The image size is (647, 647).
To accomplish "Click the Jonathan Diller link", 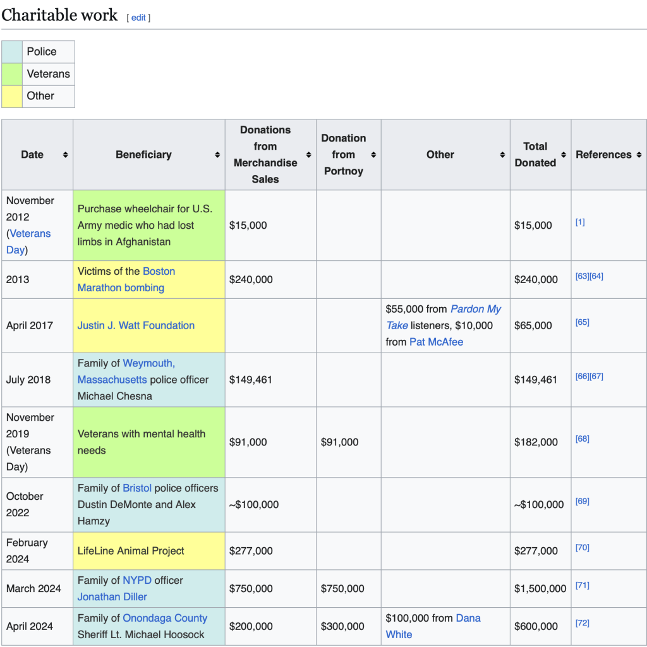I will (x=112, y=596).
